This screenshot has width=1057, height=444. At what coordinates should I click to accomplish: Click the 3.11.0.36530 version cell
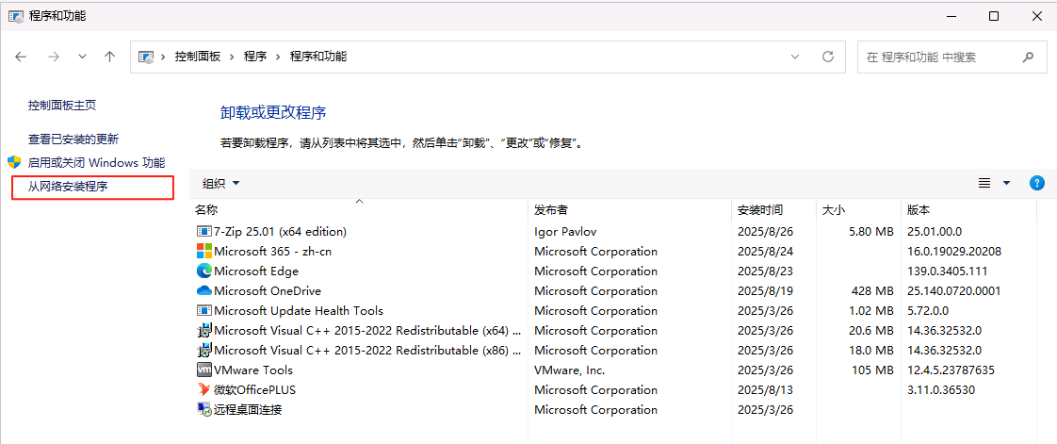[941, 390]
